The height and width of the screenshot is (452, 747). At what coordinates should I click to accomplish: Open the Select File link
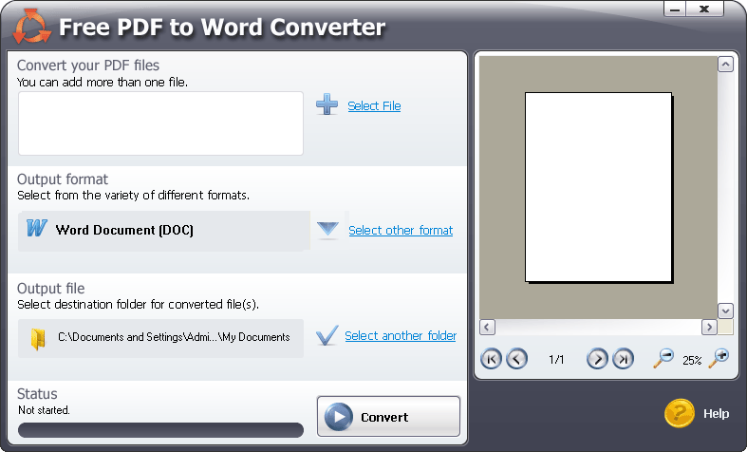(x=374, y=106)
